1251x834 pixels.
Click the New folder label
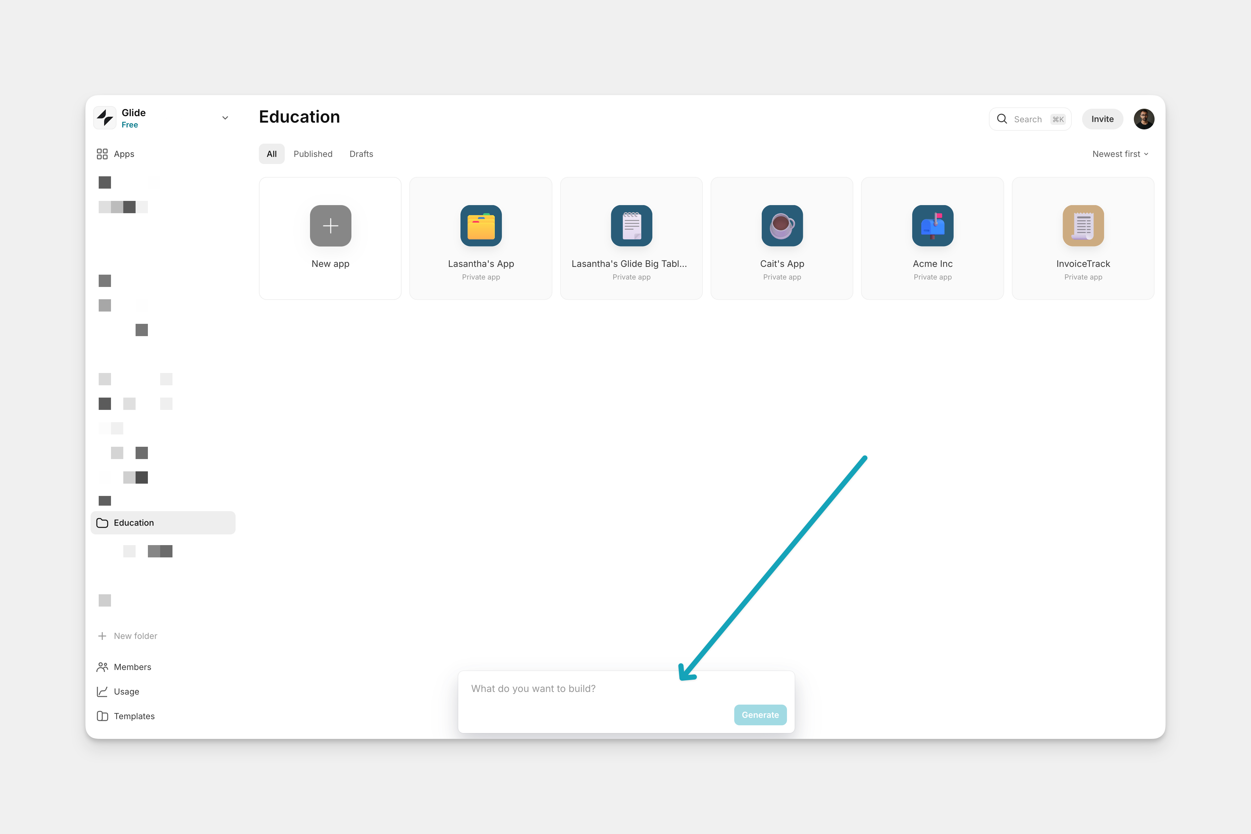136,636
